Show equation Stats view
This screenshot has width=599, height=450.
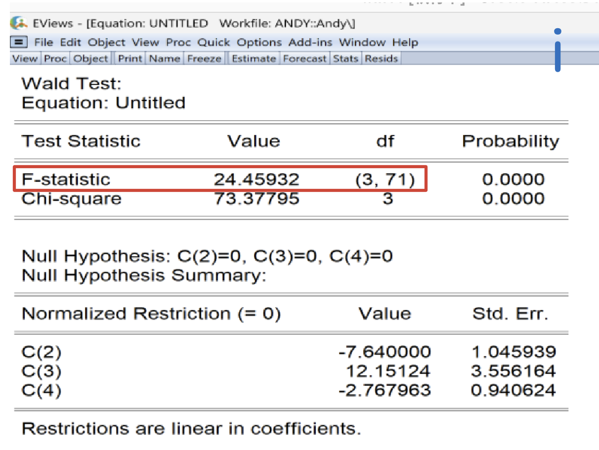pos(345,59)
